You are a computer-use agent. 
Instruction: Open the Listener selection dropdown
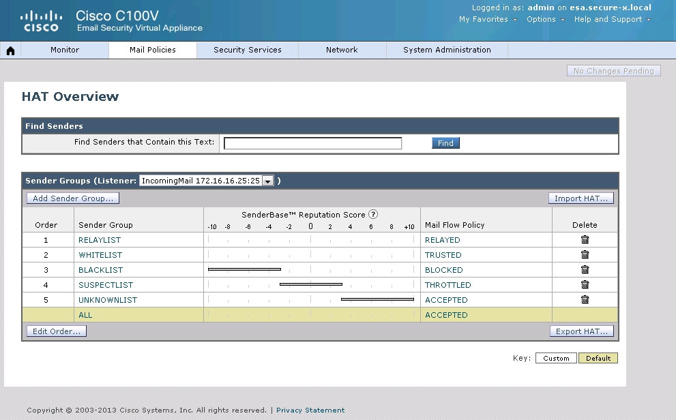(x=267, y=181)
